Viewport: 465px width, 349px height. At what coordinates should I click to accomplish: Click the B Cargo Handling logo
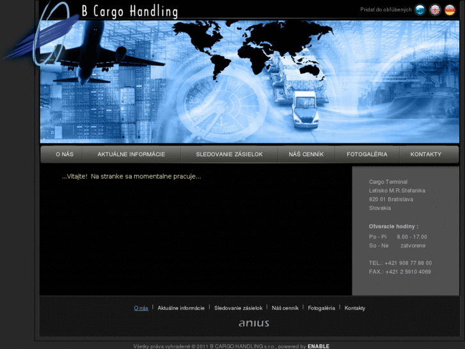130,12
